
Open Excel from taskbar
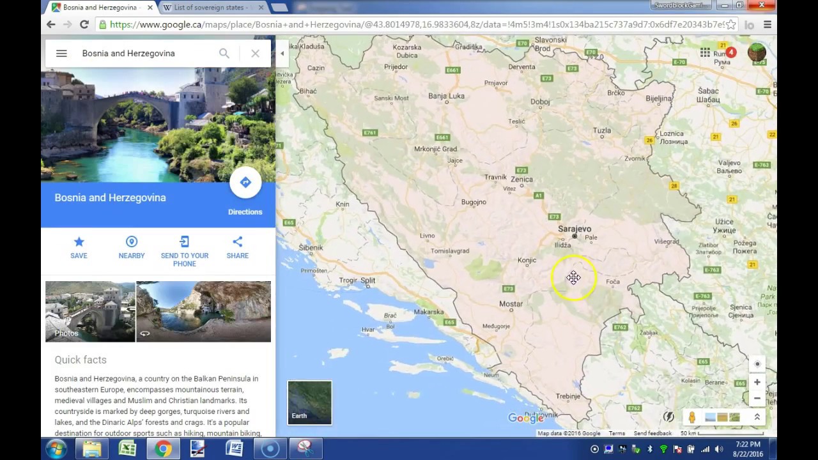tap(127, 449)
